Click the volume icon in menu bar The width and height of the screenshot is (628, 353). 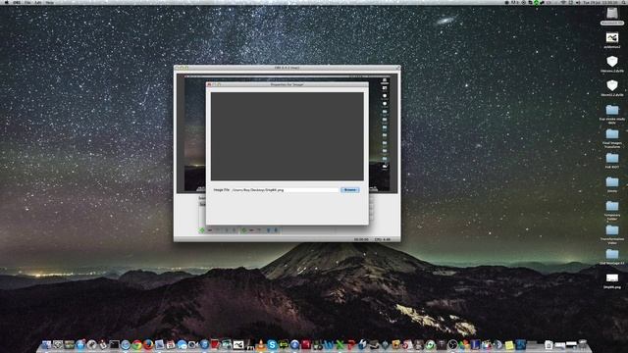tap(578, 2)
